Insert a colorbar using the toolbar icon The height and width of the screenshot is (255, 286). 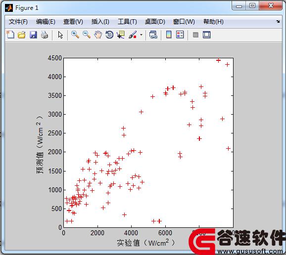pos(169,35)
